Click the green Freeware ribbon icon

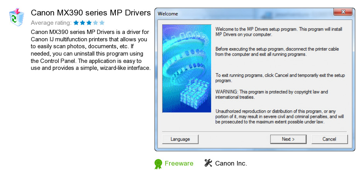(x=158, y=164)
